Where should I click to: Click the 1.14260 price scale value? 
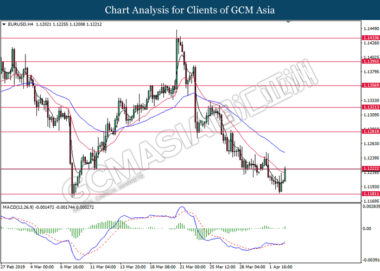(371, 43)
